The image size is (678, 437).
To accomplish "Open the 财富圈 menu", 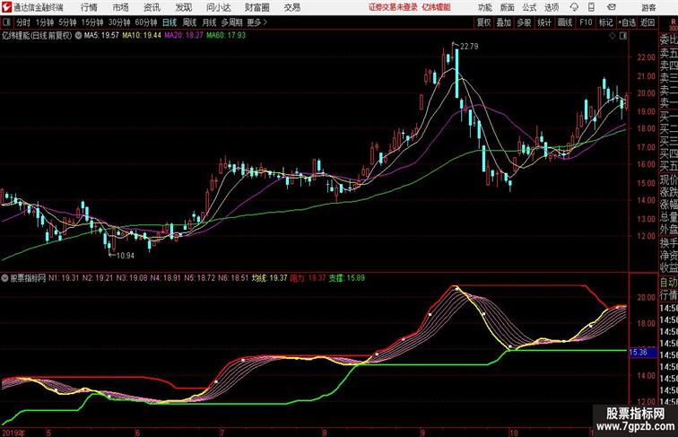I will tap(257, 7).
